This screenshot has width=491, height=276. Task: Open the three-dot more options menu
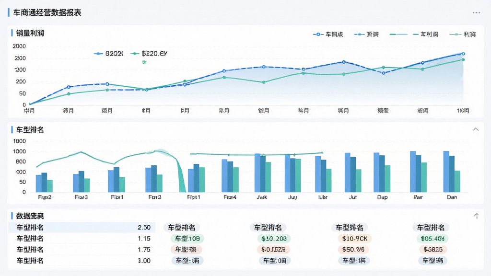pyautogui.click(x=476, y=12)
